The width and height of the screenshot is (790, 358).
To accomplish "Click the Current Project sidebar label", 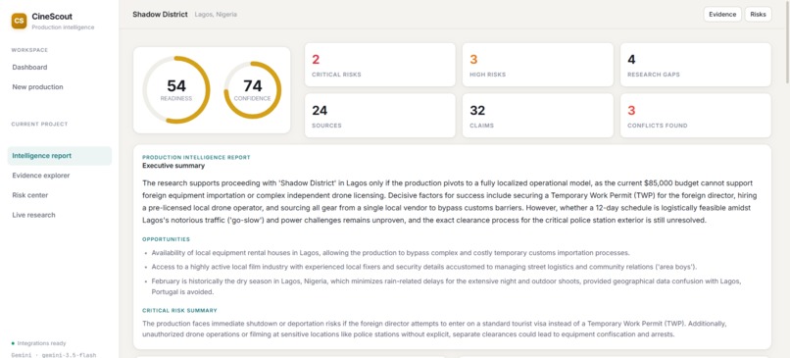I will click(39, 124).
